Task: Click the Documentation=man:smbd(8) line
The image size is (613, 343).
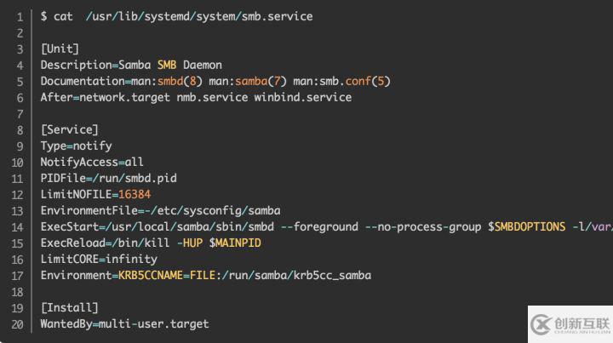Action: pos(215,81)
